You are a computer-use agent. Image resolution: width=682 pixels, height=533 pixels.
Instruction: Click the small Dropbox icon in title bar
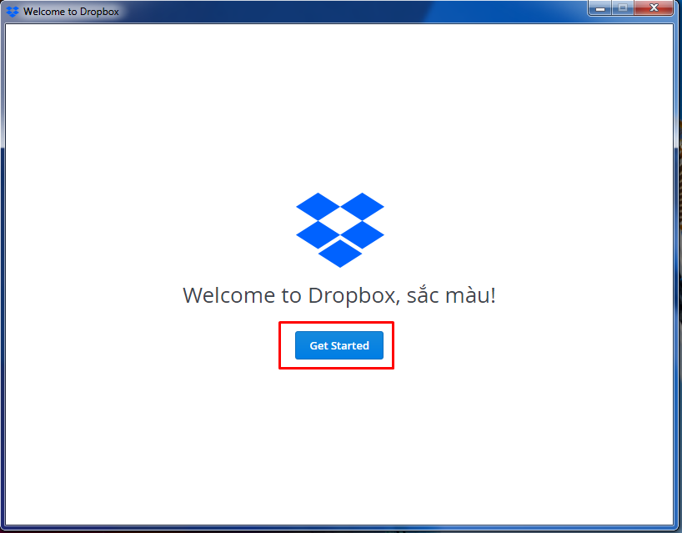(x=13, y=12)
